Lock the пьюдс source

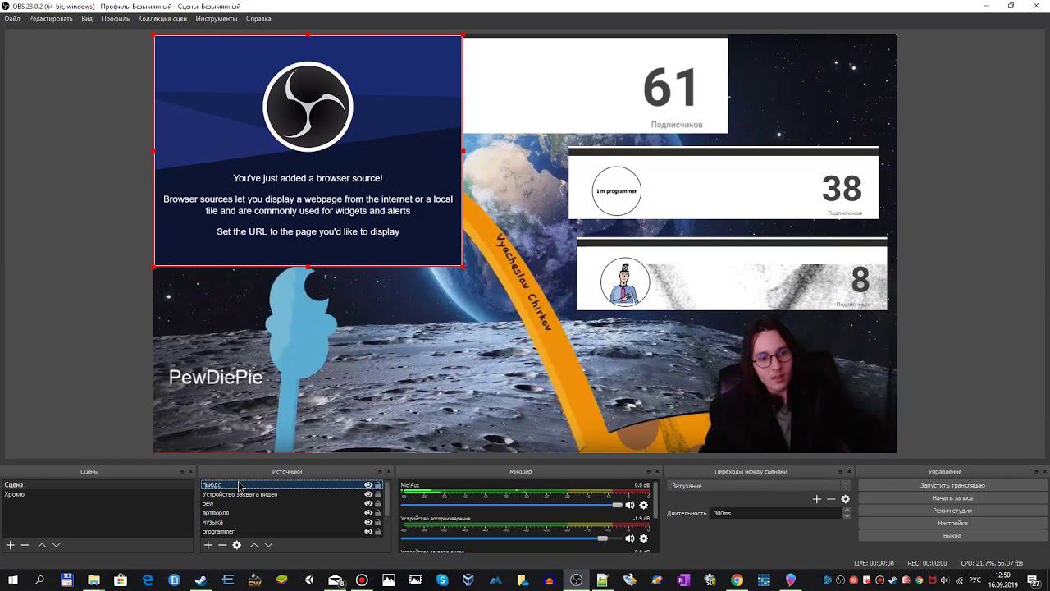tap(378, 485)
